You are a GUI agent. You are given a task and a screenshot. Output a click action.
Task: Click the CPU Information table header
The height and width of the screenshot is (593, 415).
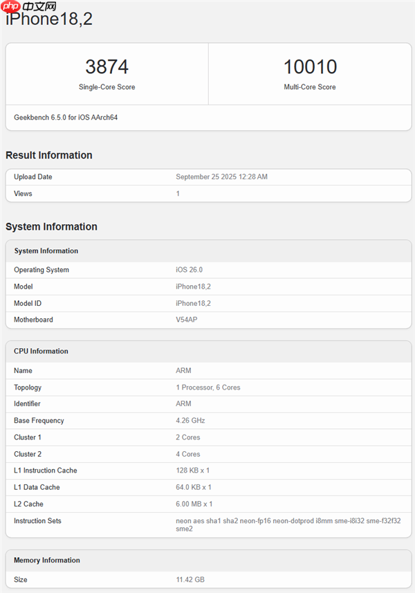[x=41, y=351]
